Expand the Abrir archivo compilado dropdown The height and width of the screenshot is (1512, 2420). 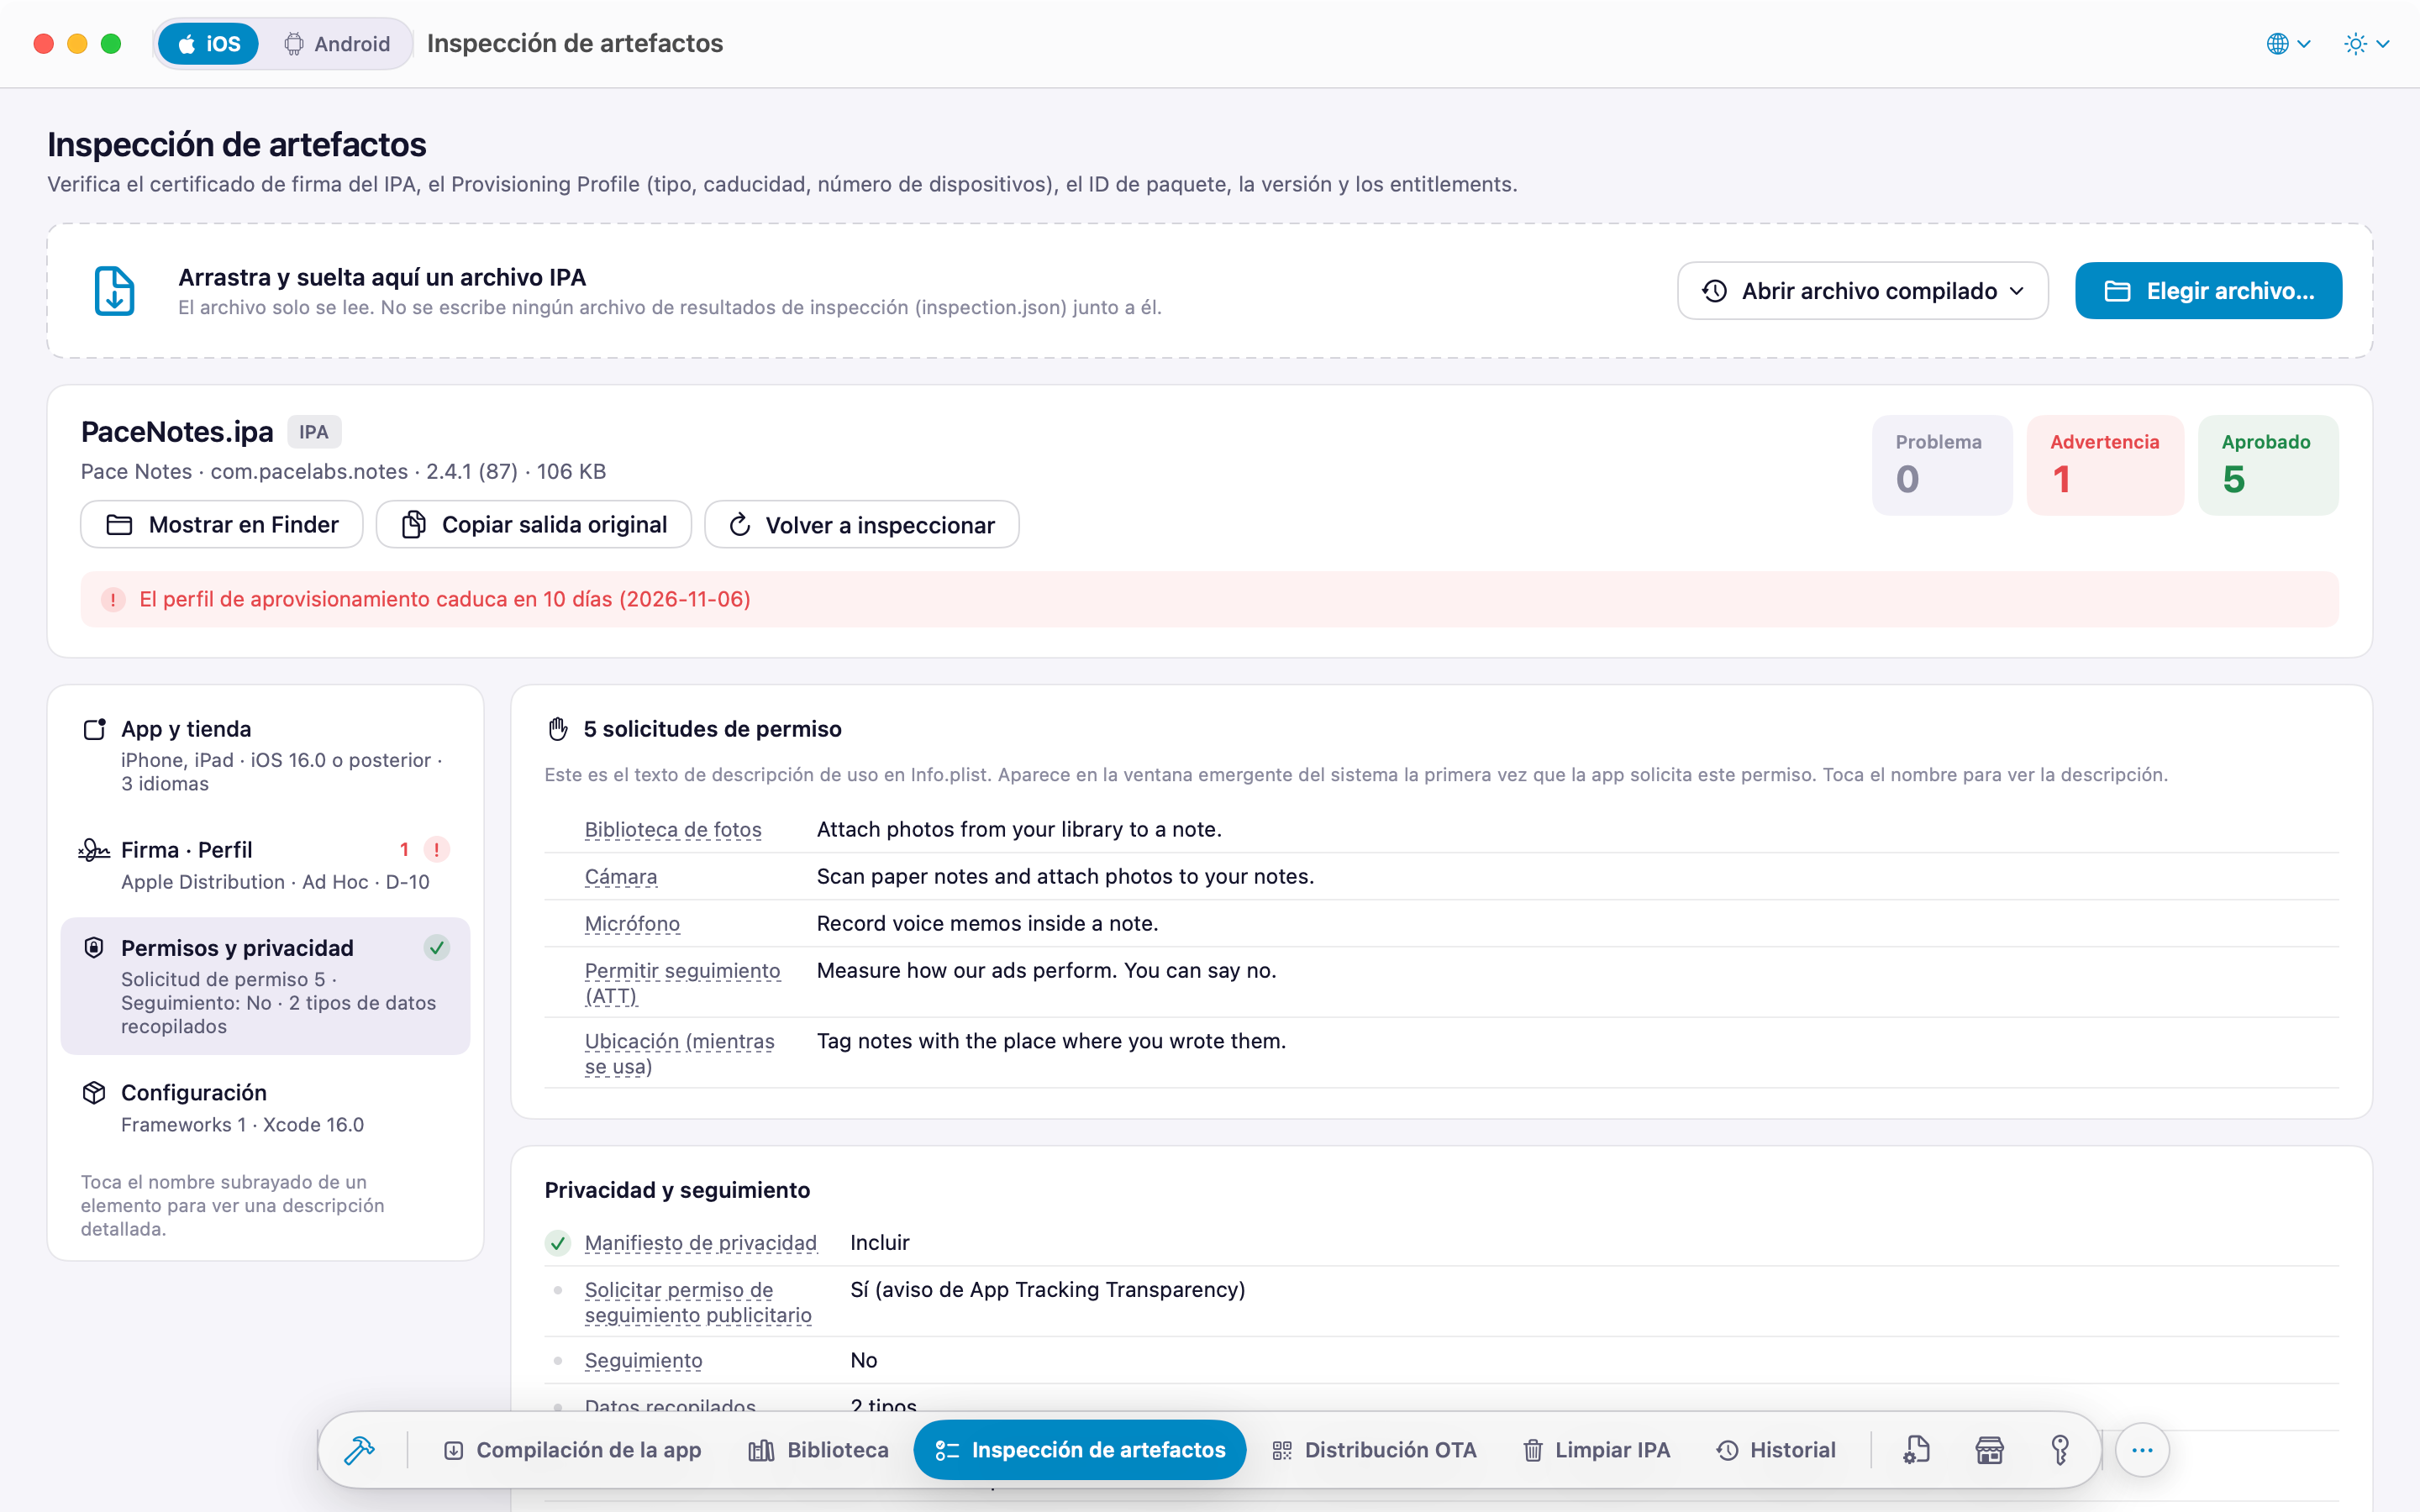pyautogui.click(x=1862, y=291)
